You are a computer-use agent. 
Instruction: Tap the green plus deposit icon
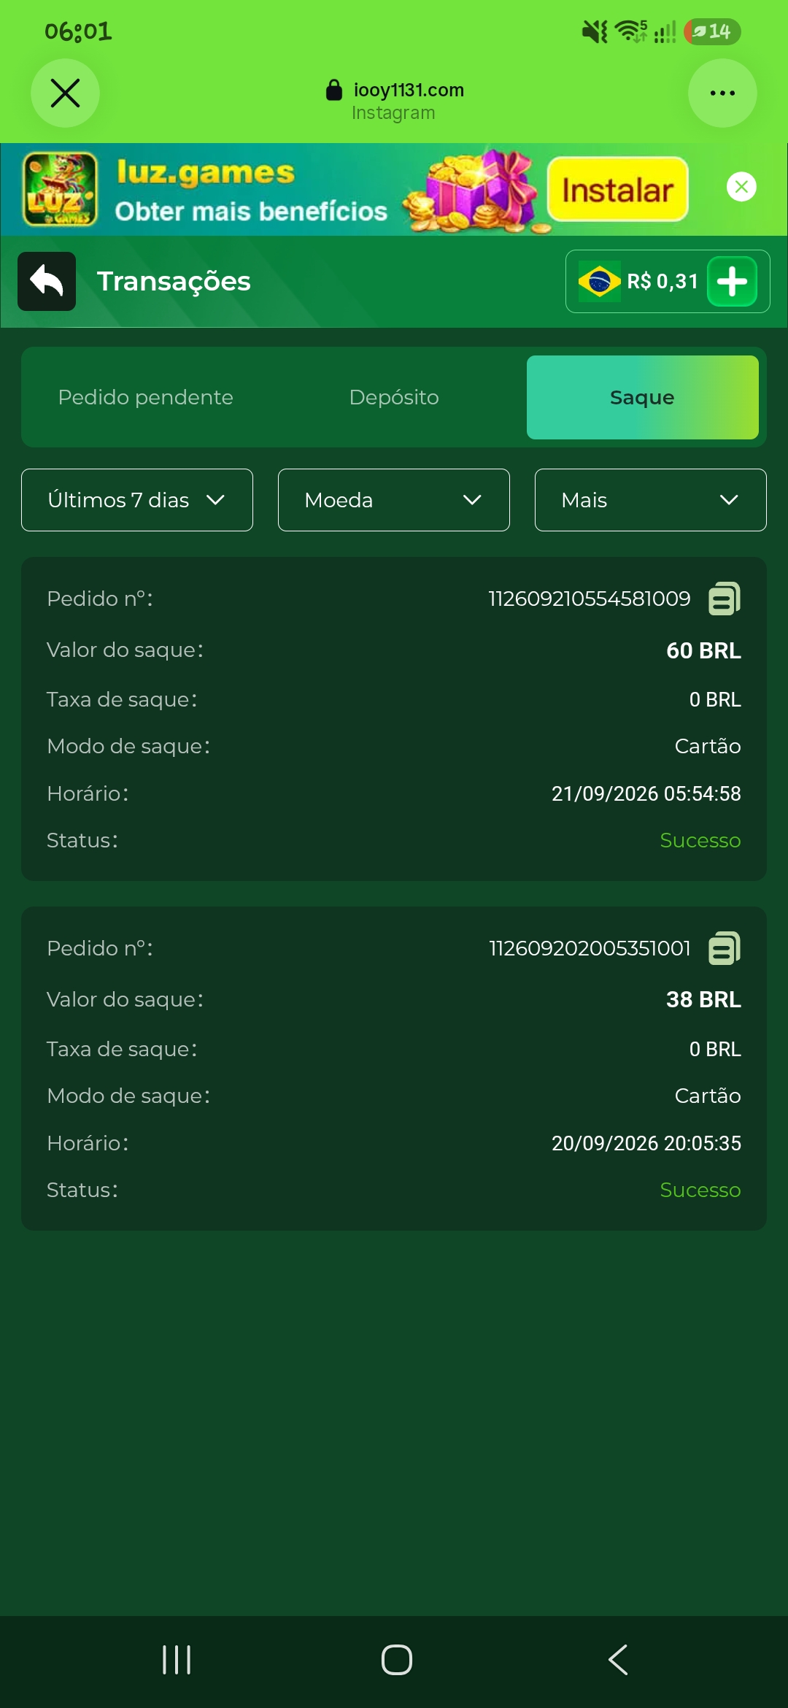tap(732, 281)
